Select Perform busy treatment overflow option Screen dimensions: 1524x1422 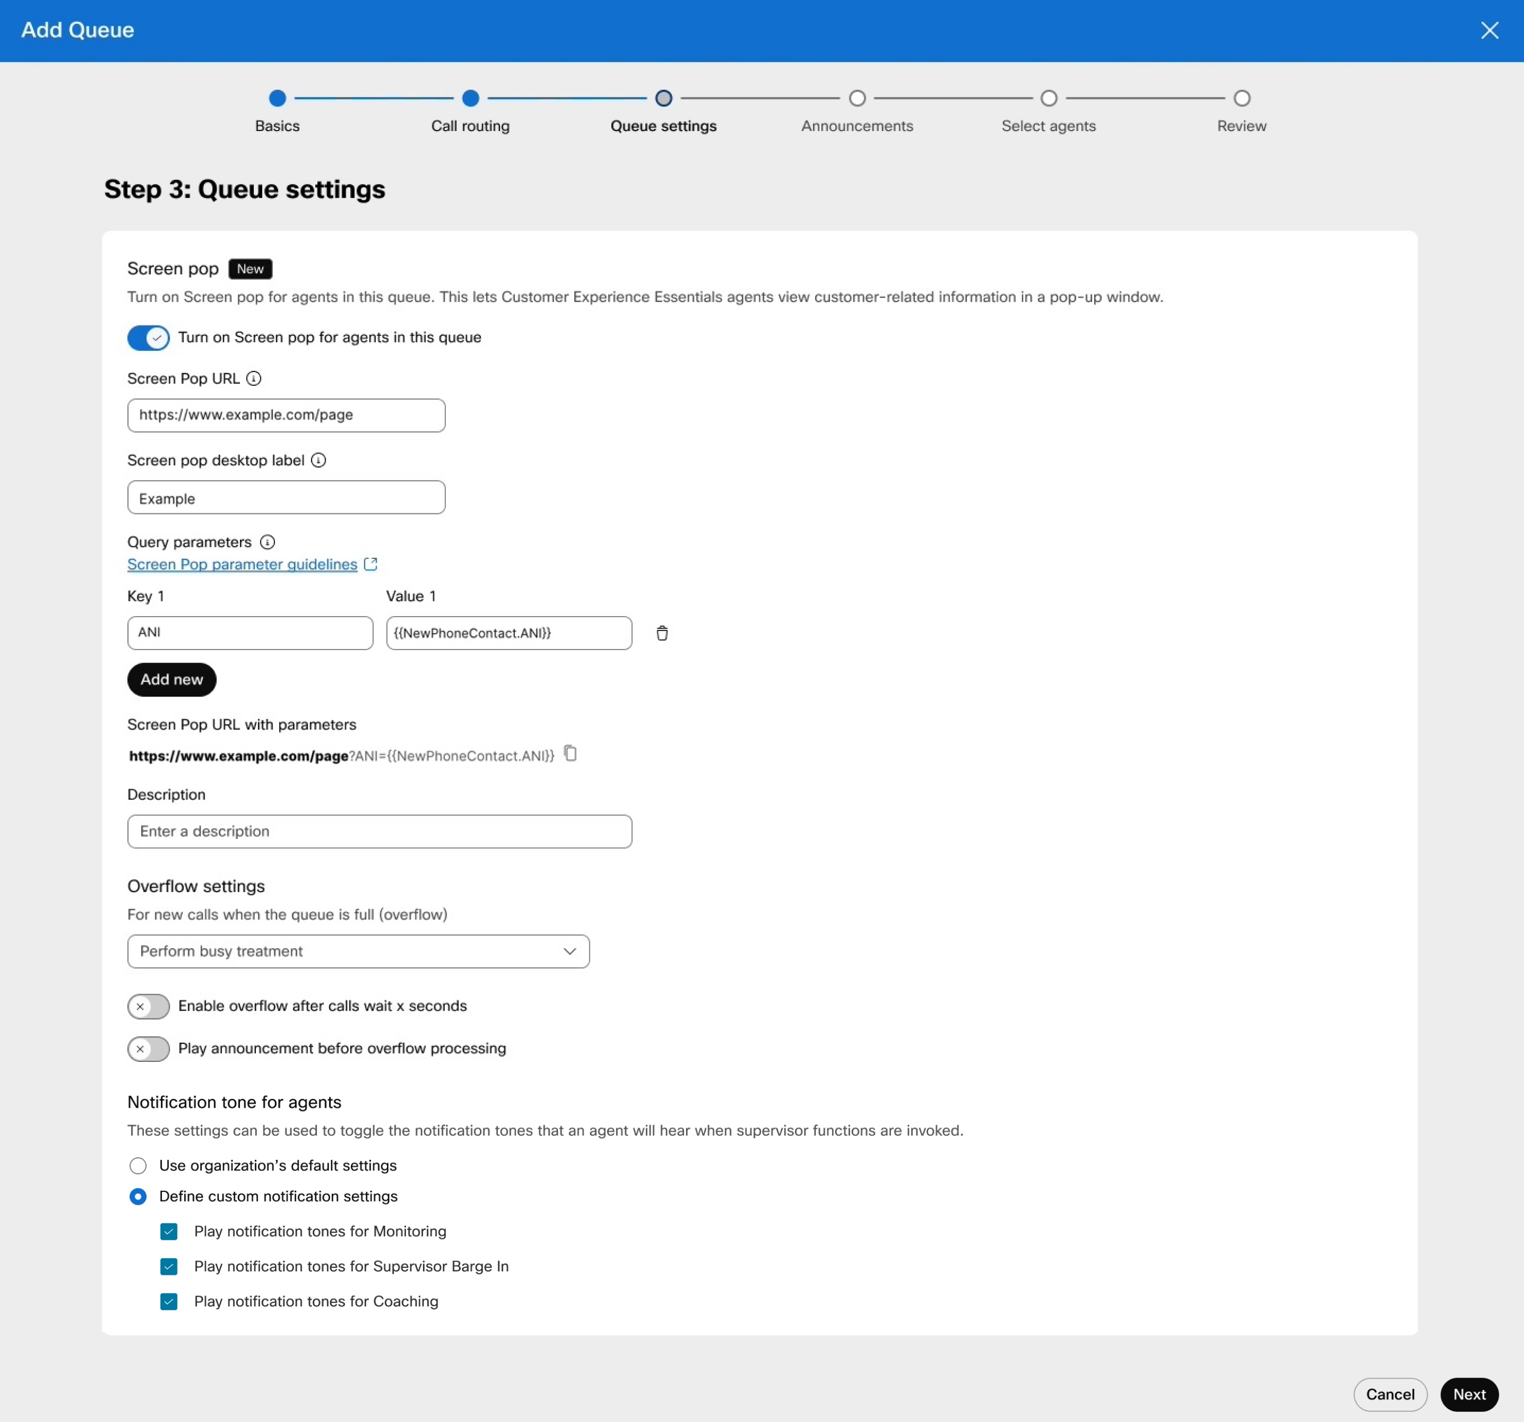point(357,950)
